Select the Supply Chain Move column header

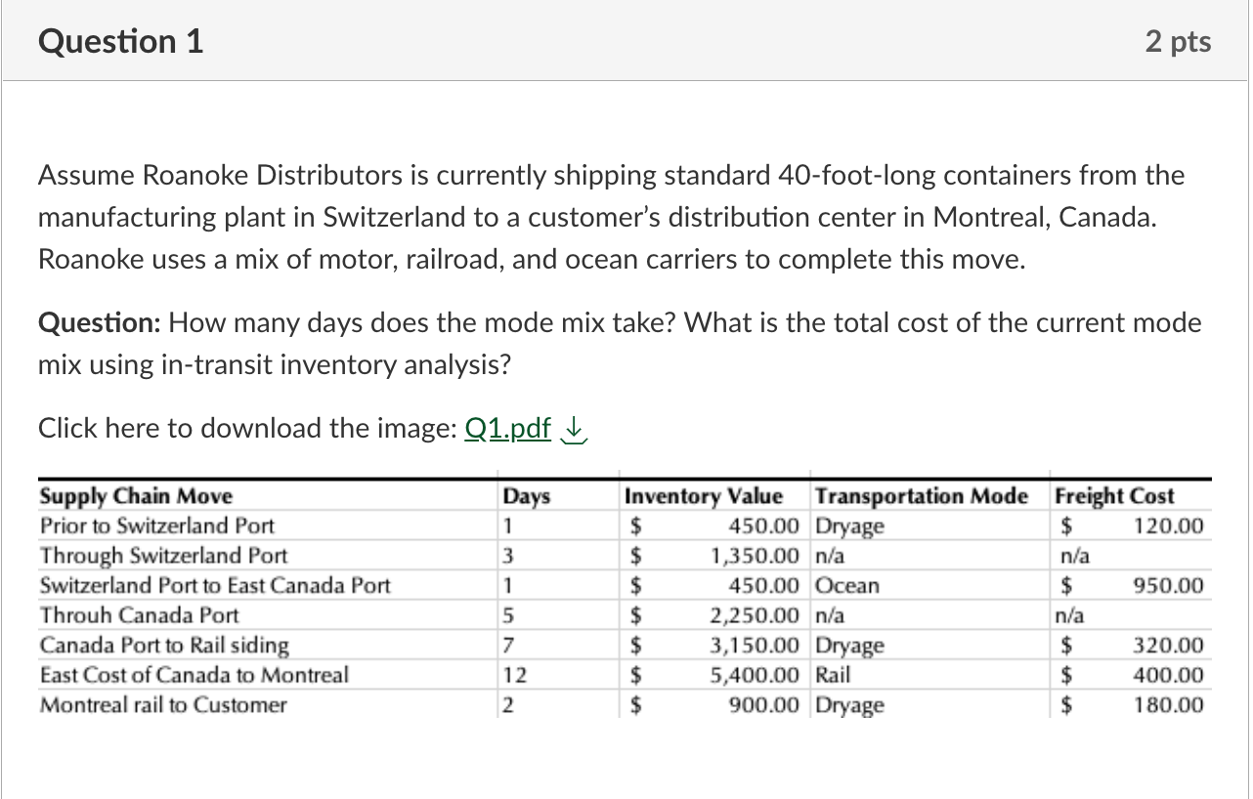point(136,496)
